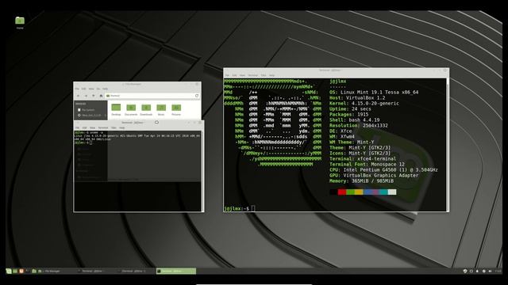The width and height of the screenshot is (508, 285).
Task: Open the Tabs menu in the large neofetch terminal
Action: pyautogui.click(x=264, y=75)
